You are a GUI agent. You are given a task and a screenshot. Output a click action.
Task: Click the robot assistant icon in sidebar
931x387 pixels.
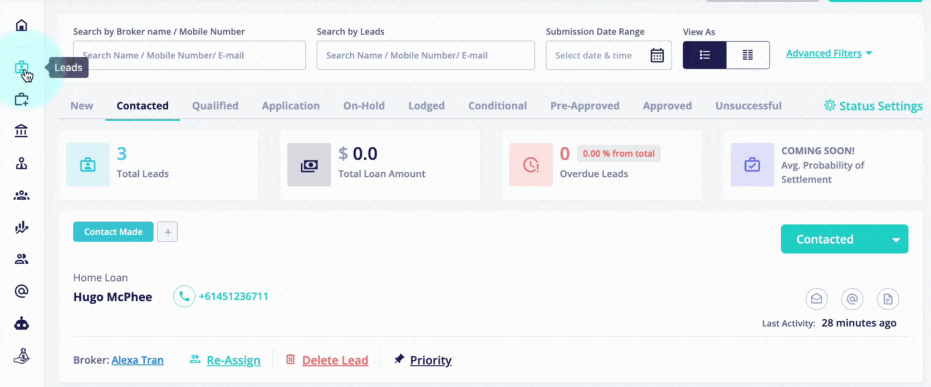pyautogui.click(x=21, y=323)
